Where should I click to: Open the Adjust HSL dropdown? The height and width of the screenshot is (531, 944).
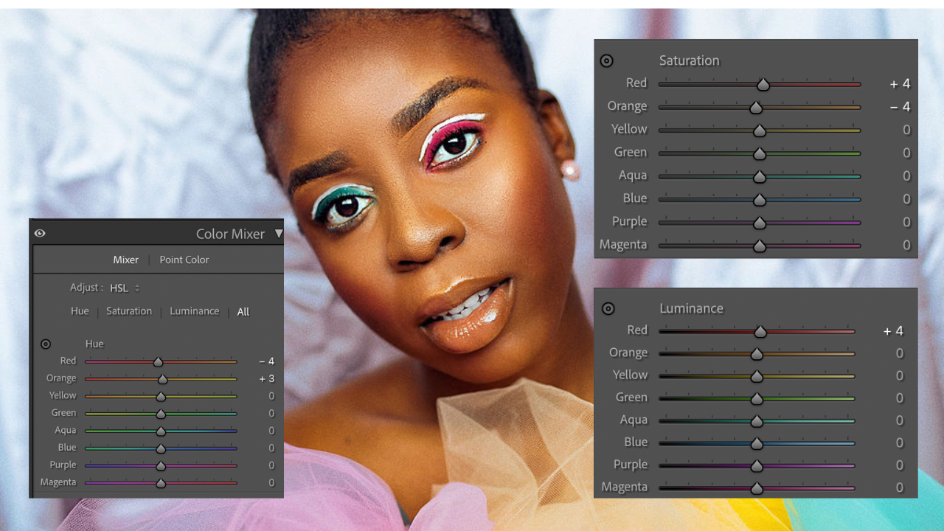[x=124, y=288]
